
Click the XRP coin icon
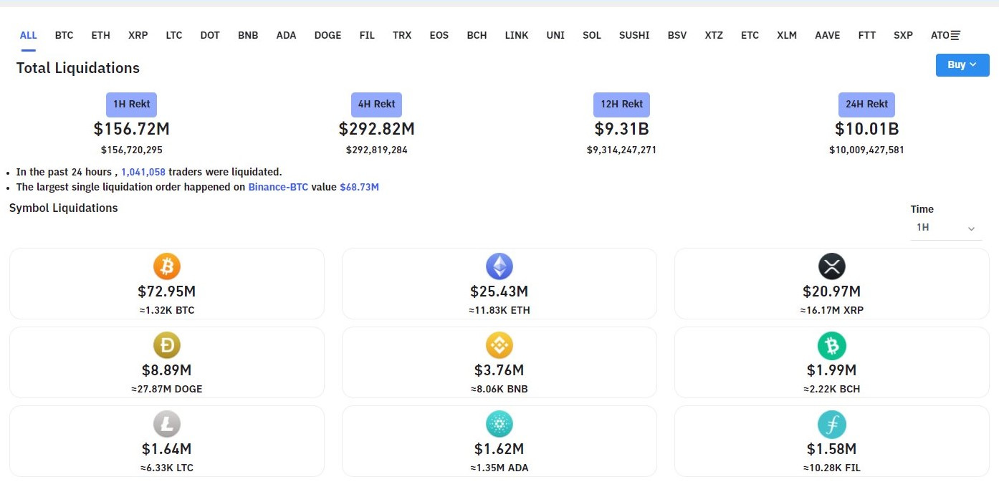tap(832, 267)
